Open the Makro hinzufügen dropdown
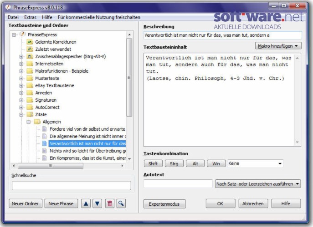Screen dimensions: 313x227 [x=278, y=46]
